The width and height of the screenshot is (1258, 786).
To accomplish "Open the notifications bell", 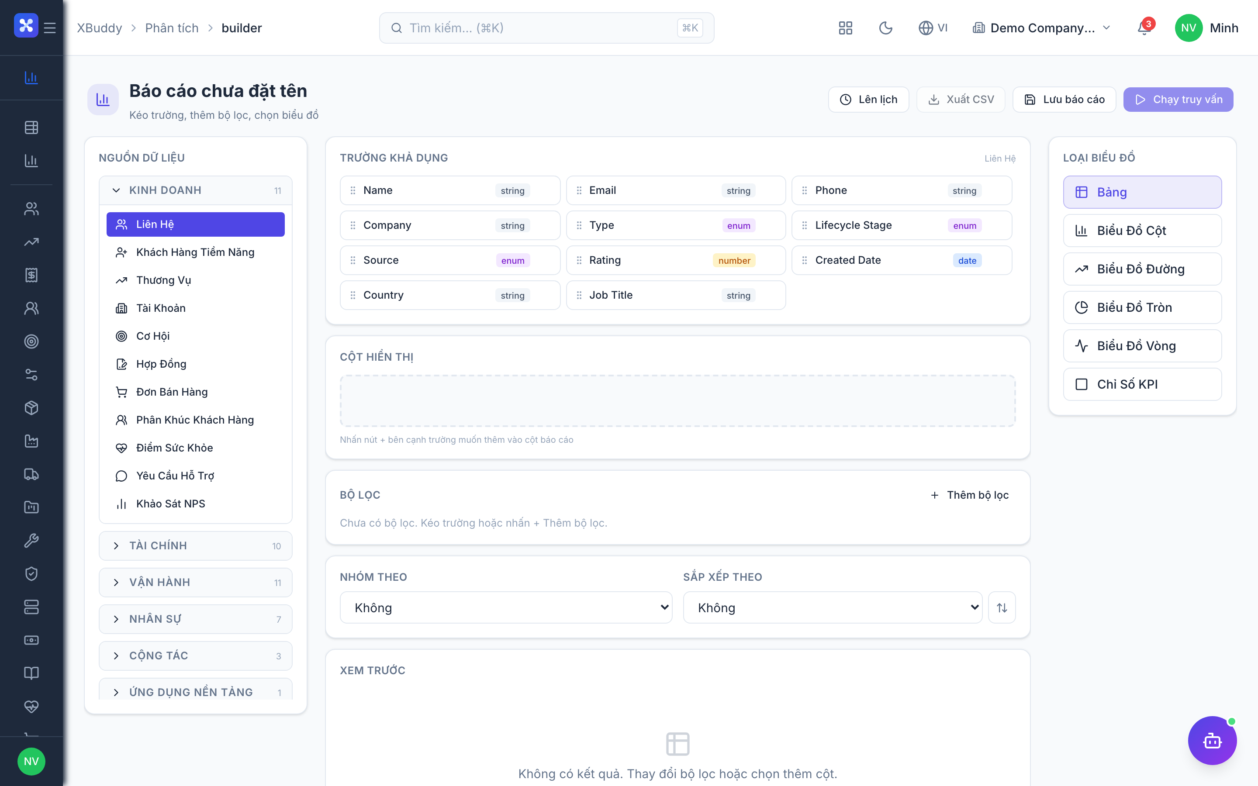I will 1144,28.
